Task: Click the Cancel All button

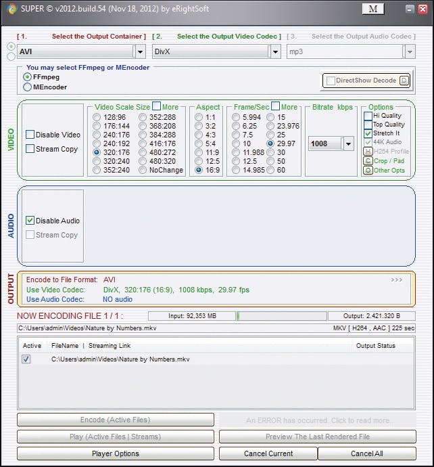Action: coord(367,453)
